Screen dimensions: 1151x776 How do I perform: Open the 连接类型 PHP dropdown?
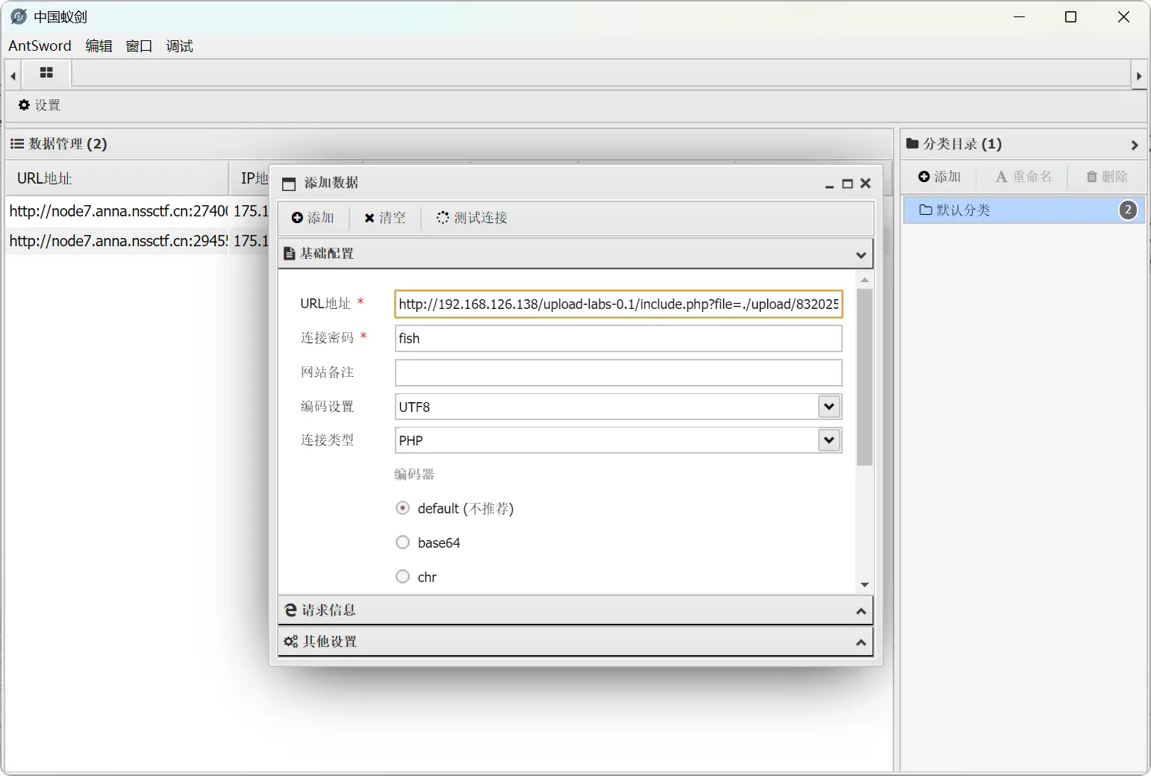point(829,440)
